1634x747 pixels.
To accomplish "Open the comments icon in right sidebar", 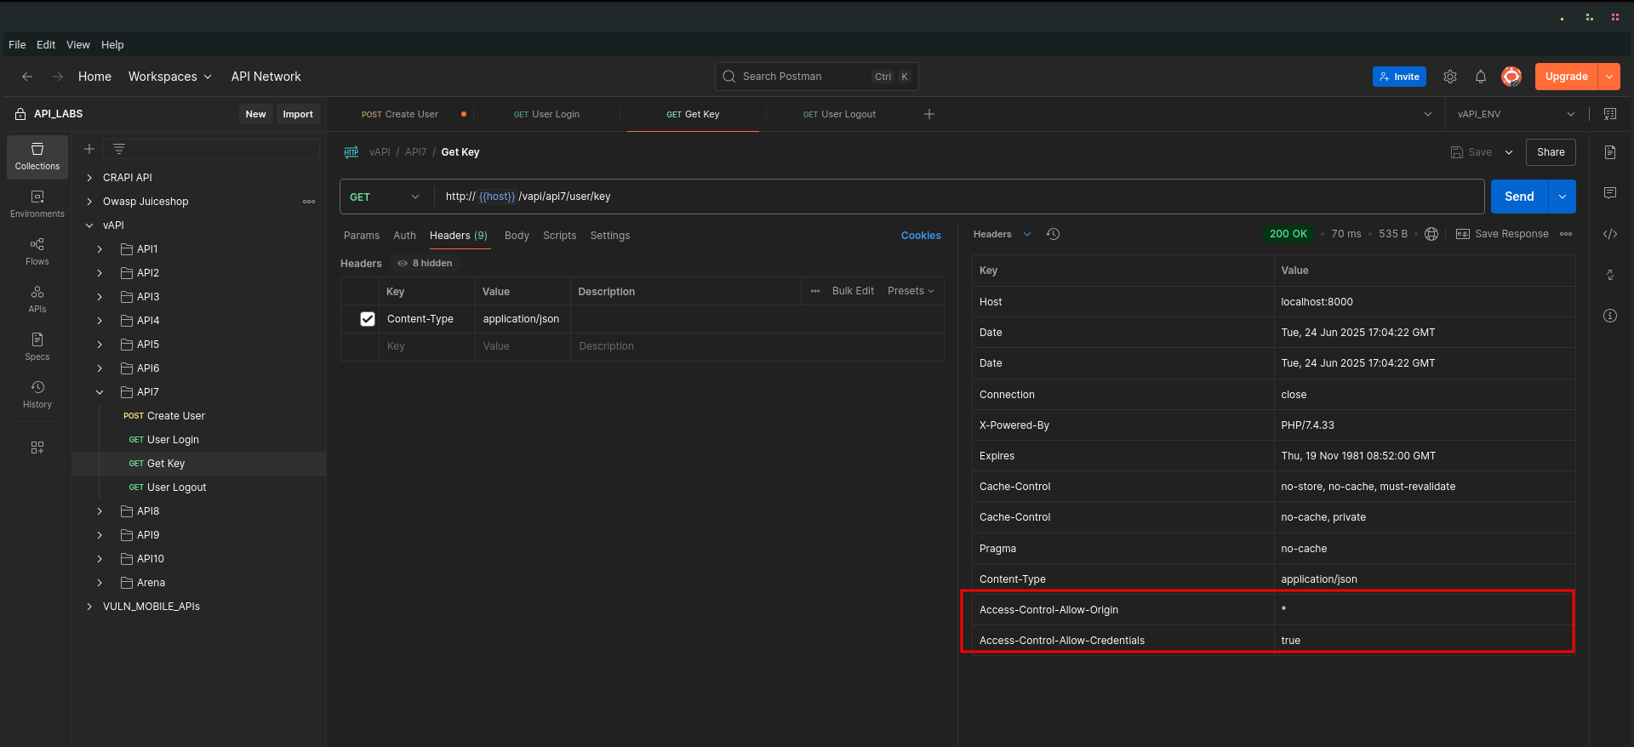I will point(1610,193).
